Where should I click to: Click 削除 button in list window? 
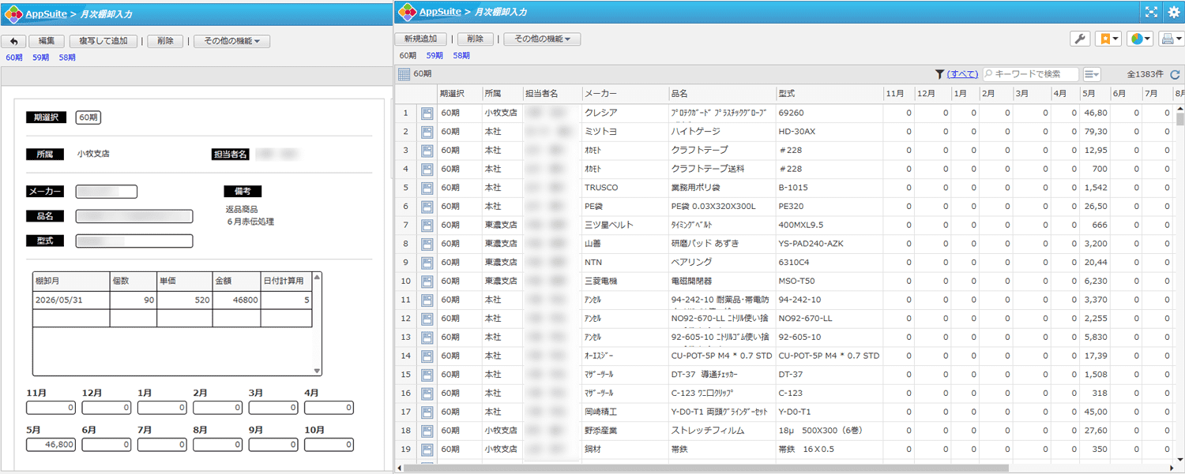click(476, 39)
